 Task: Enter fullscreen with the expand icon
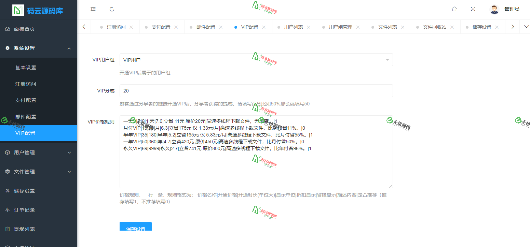(x=473, y=9)
